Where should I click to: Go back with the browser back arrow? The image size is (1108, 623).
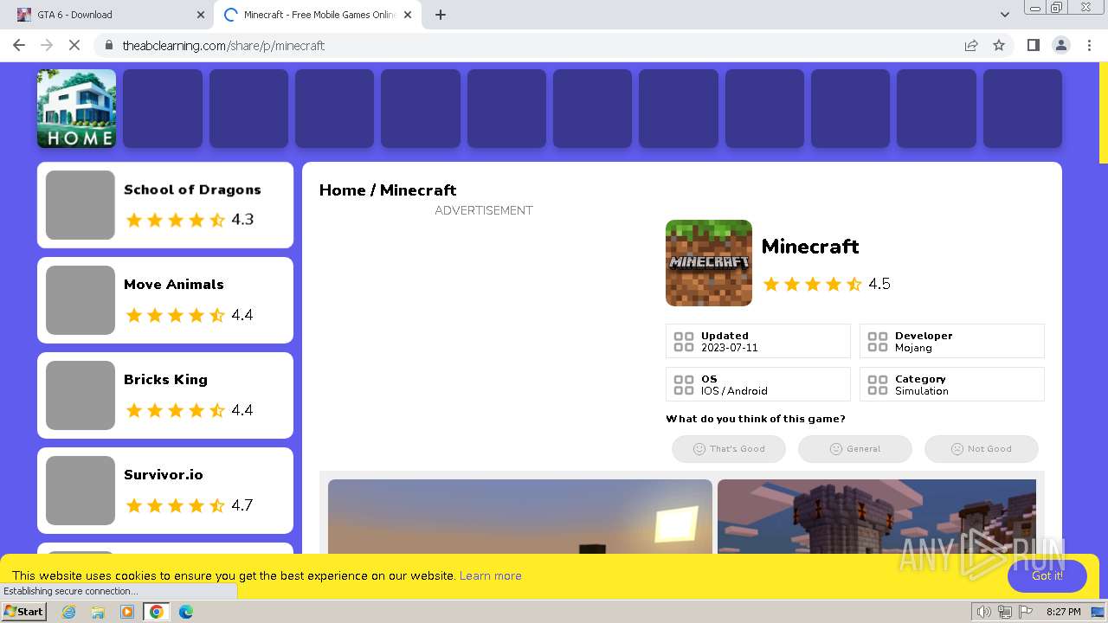[19, 45]
